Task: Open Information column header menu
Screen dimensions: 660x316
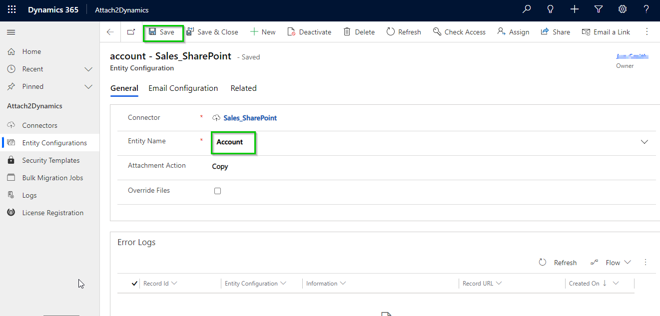Action: click(x=326, y=284)
